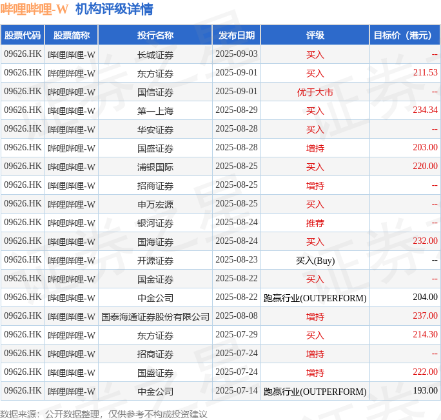Click the target price 222.00
The width and height of the screenshot is (441, 420).
pos(426,372)
